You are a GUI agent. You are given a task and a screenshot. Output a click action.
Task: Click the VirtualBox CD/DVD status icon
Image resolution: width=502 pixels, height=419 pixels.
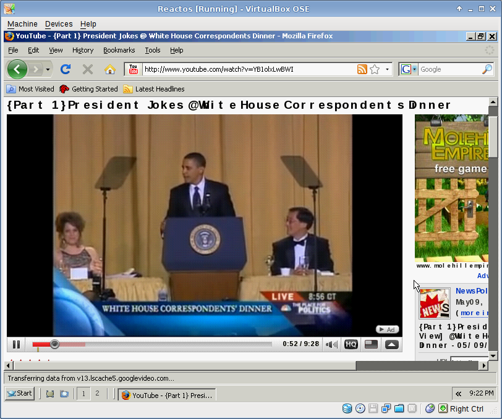(x=360, y=408)
